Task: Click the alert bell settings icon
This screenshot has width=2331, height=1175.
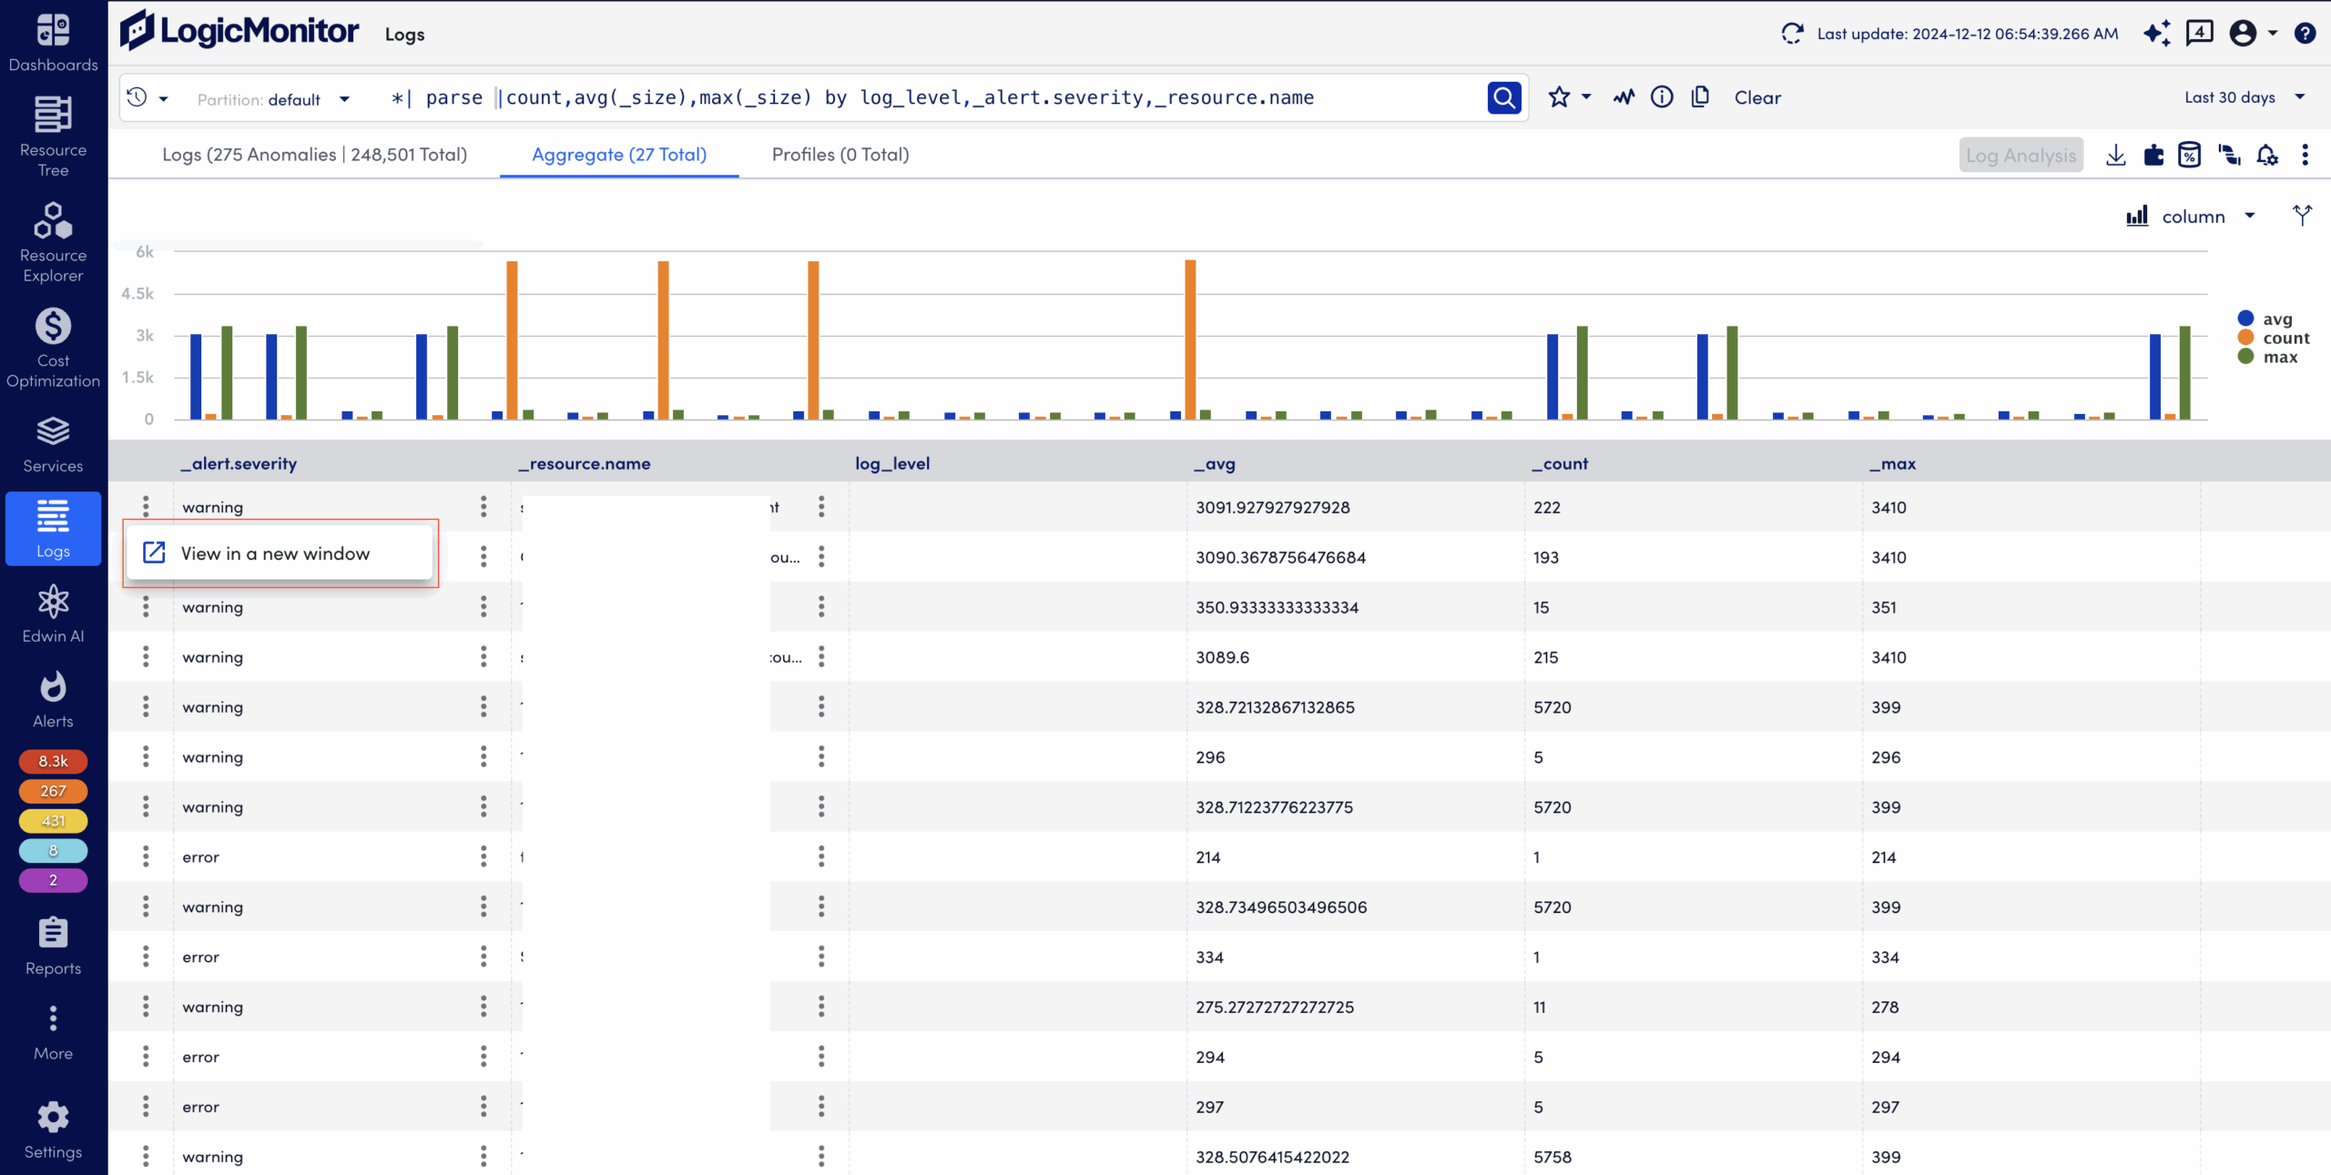Action: [2266, 155]
